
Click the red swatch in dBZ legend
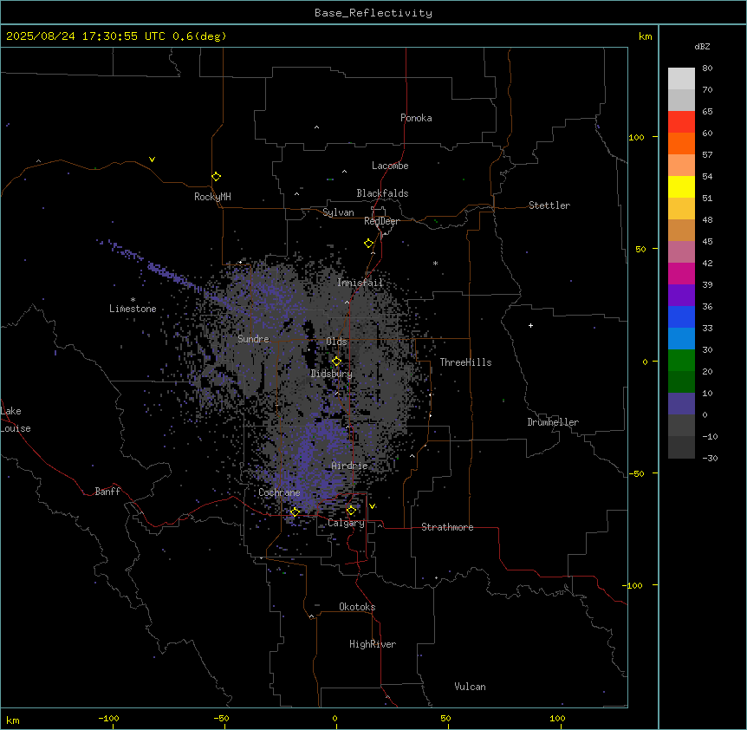(x=681, y=121)
